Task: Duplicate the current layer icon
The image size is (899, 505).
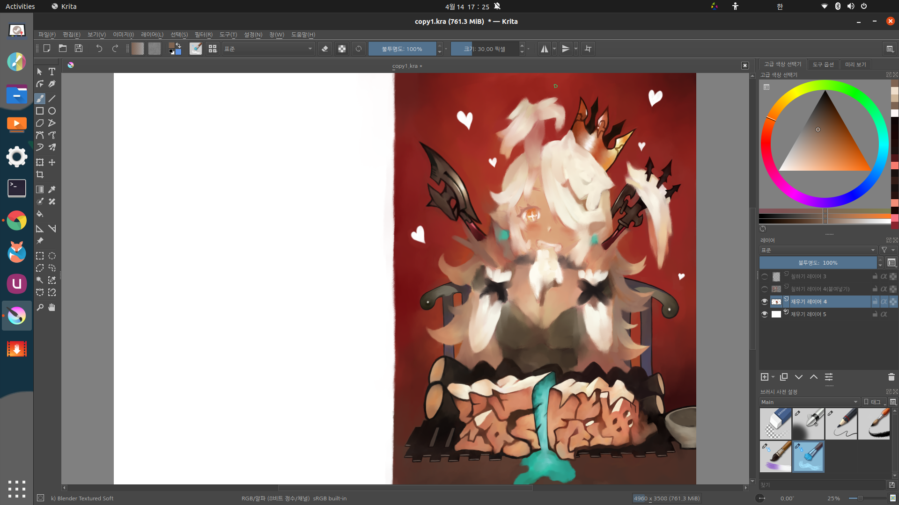Action: (784, 377)
